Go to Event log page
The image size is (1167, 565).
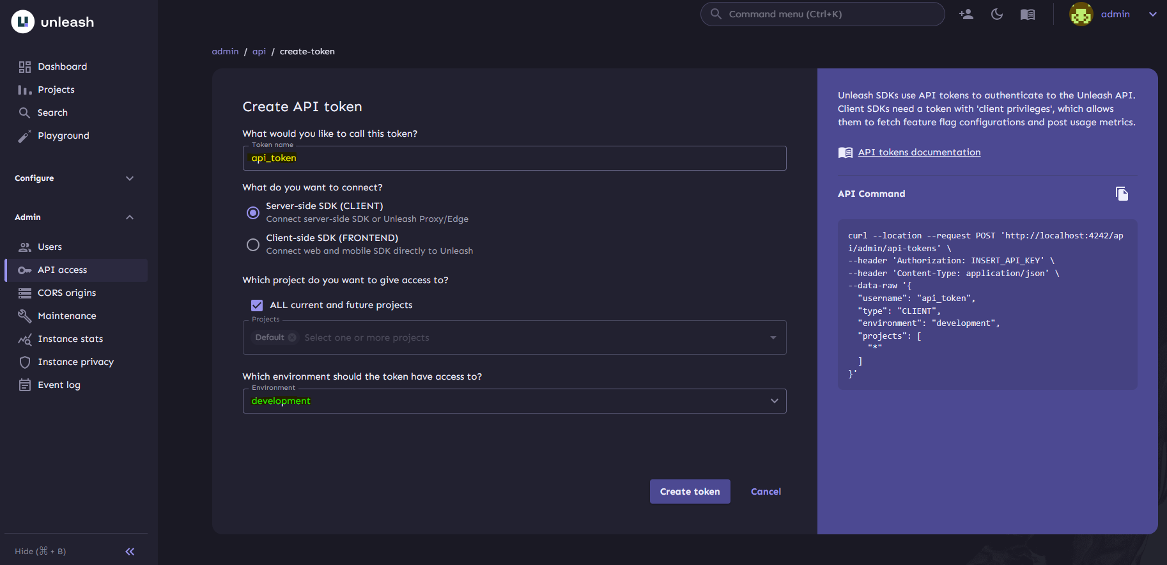(x=59, y=385)
